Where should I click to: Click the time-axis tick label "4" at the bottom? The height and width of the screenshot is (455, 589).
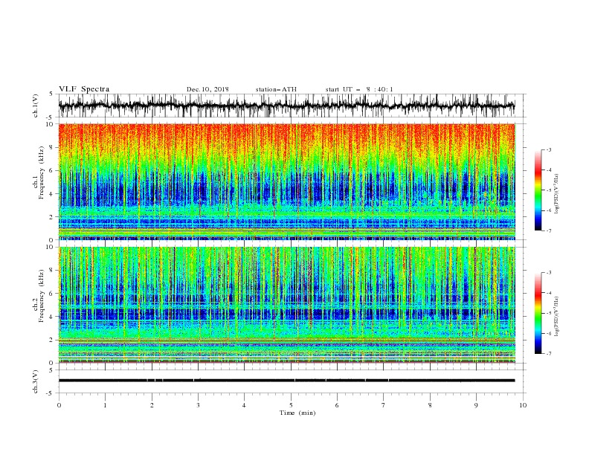[244, 405]
